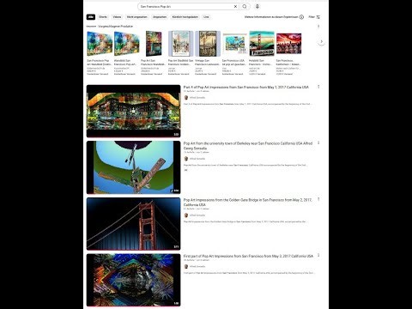Open the Golden Gate Bridge Pop Art Impressions title
The width and height of the screenshot is (412, 309).
click(248, 203)
